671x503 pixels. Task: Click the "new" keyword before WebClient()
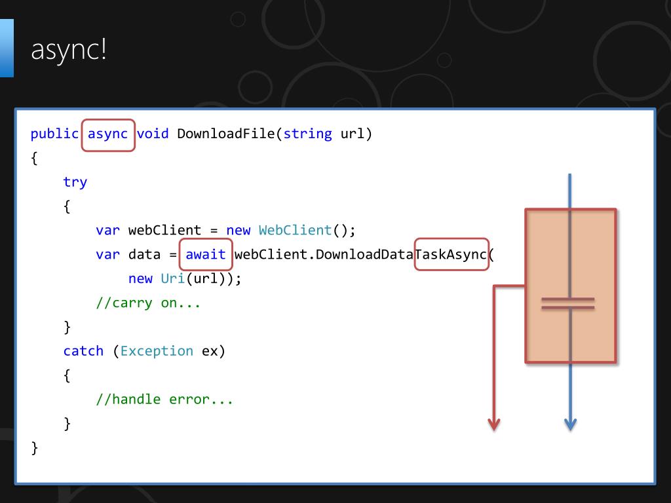[x=239, y=231]
